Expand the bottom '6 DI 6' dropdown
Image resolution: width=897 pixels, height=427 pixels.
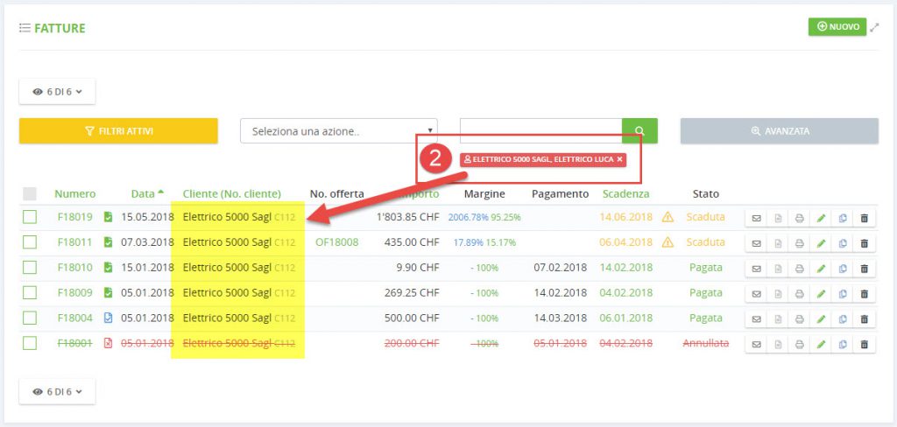click(57, 391)
